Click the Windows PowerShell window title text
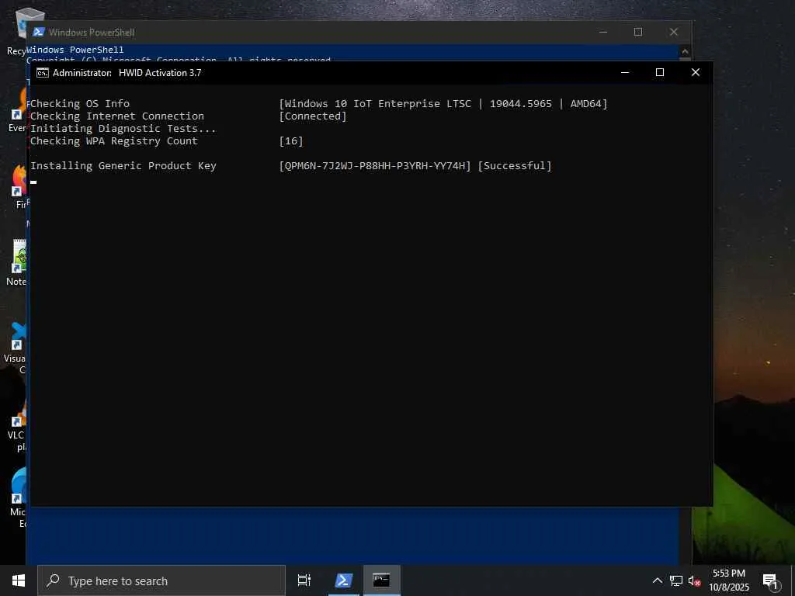 coord(92,33)
